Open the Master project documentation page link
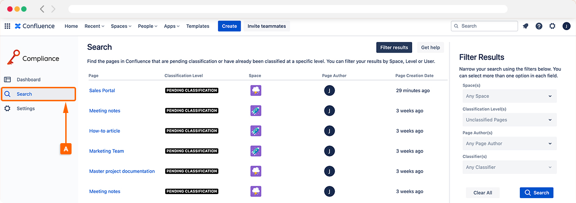The height and width of the screenshot is (203, 576). tap(122, 171)
